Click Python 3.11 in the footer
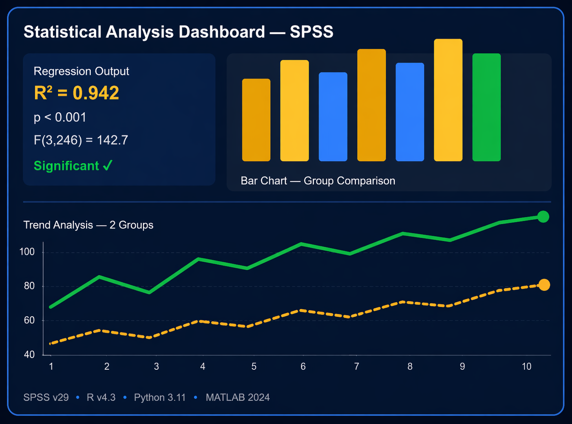The height and width of the screenshot is (424, 572). click(x=160, y=397)
